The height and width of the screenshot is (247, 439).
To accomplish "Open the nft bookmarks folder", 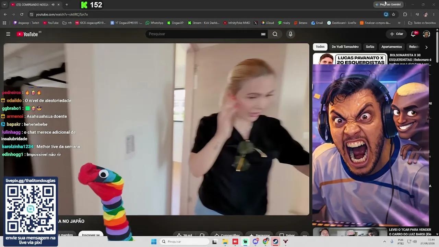I will (67, 23).
